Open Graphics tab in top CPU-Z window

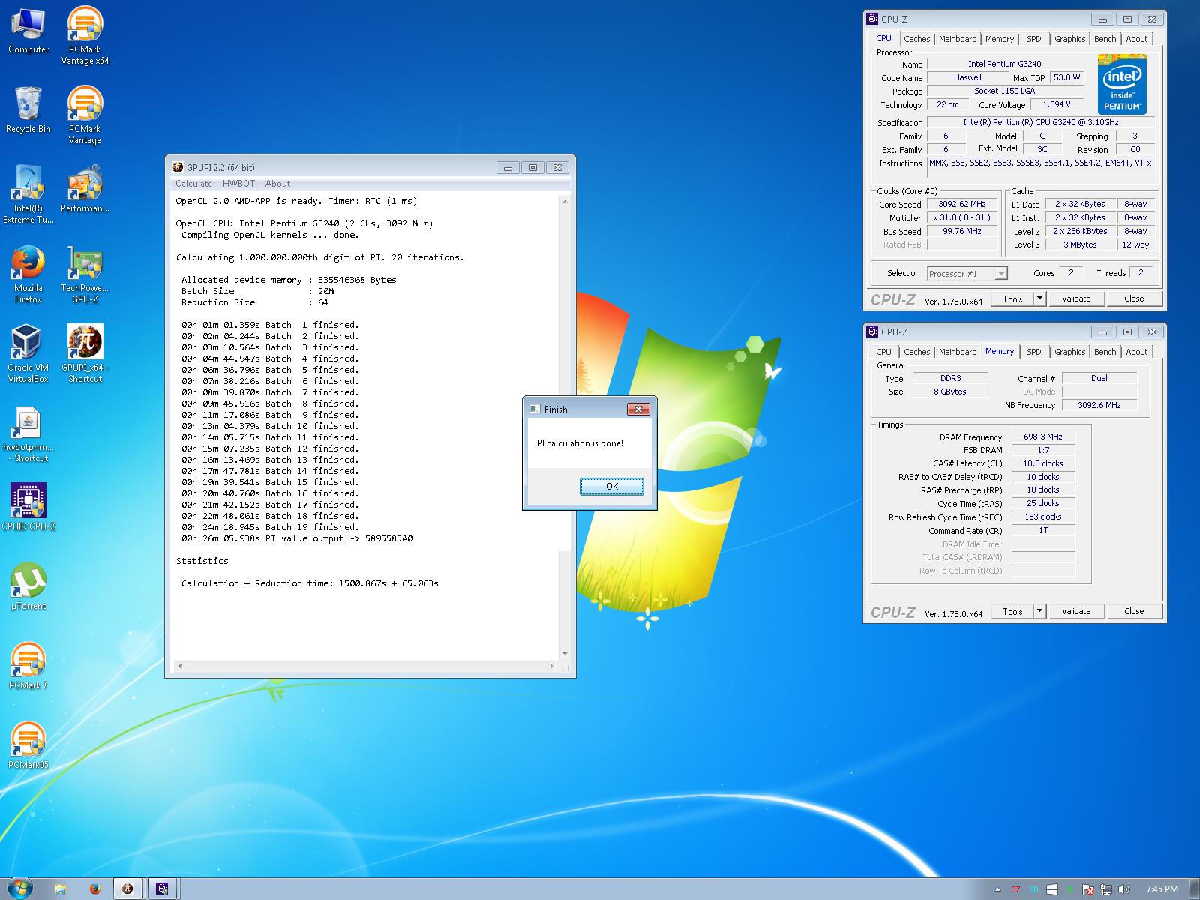point(1069,39)
